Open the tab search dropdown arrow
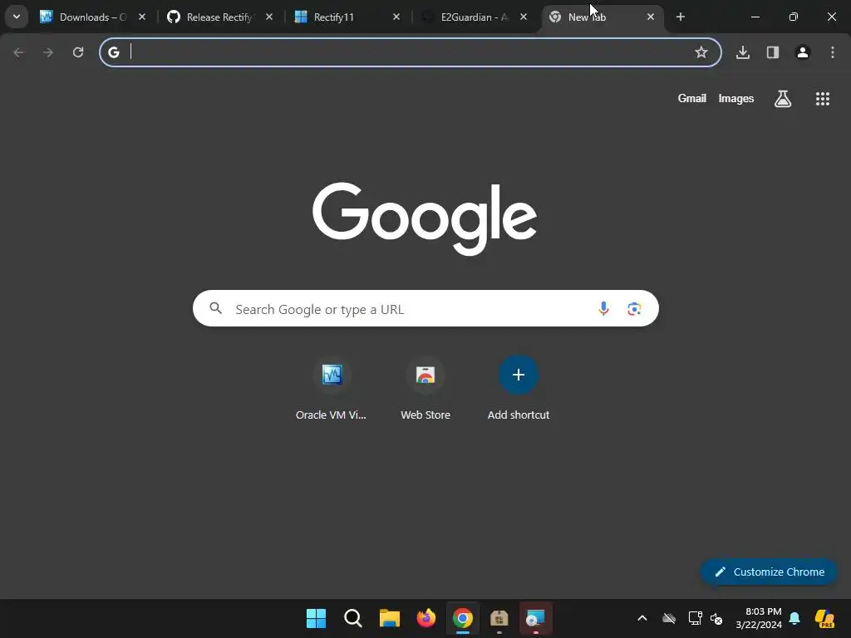 17,17
